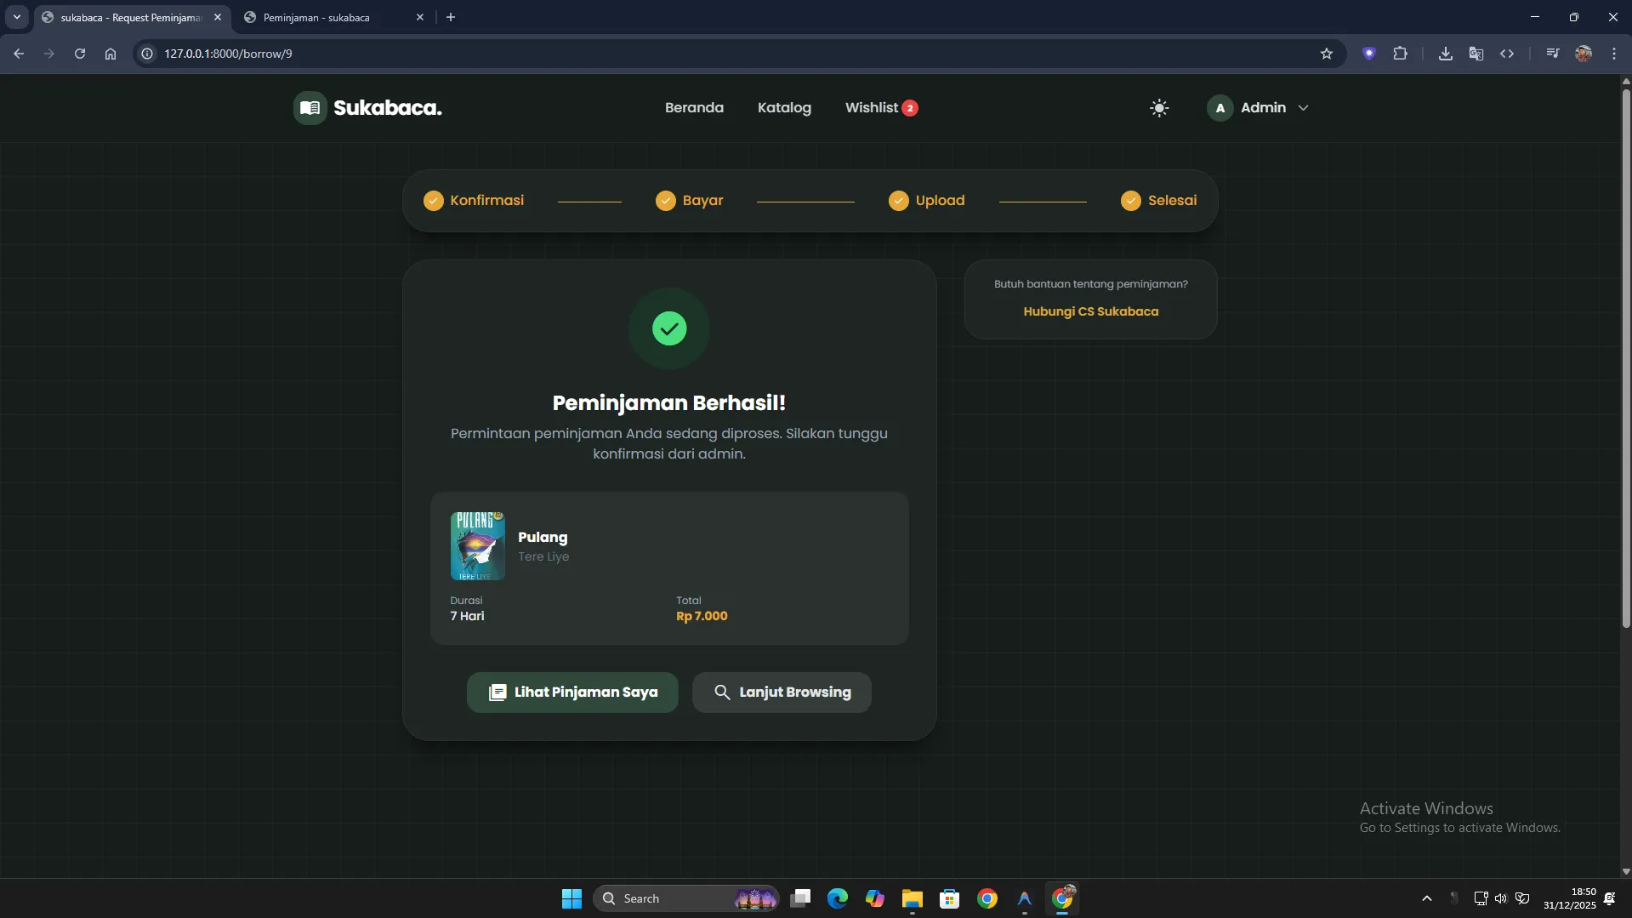Open File Explorer from the taskbar
The image size is (1632, 918).
click(913, 898)
